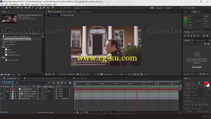Unlock the Roto_M..._All layer

pos(8,91)
